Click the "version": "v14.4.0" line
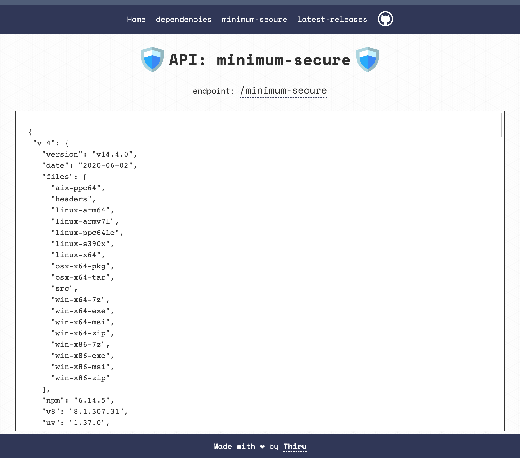 [x=90, y=154]
